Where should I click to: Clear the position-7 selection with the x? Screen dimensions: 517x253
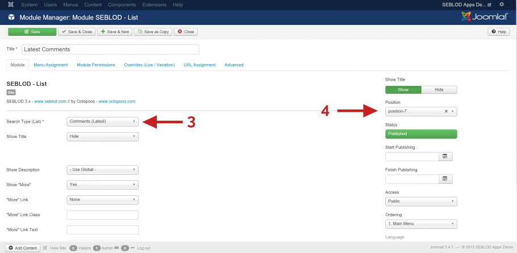[x=446, y=111]
